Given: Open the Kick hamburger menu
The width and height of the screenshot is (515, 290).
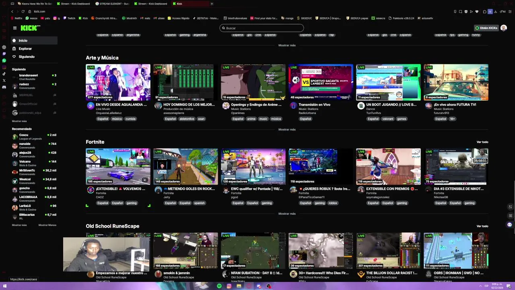Looking at the screenshot, I should (x=14, y=28).
